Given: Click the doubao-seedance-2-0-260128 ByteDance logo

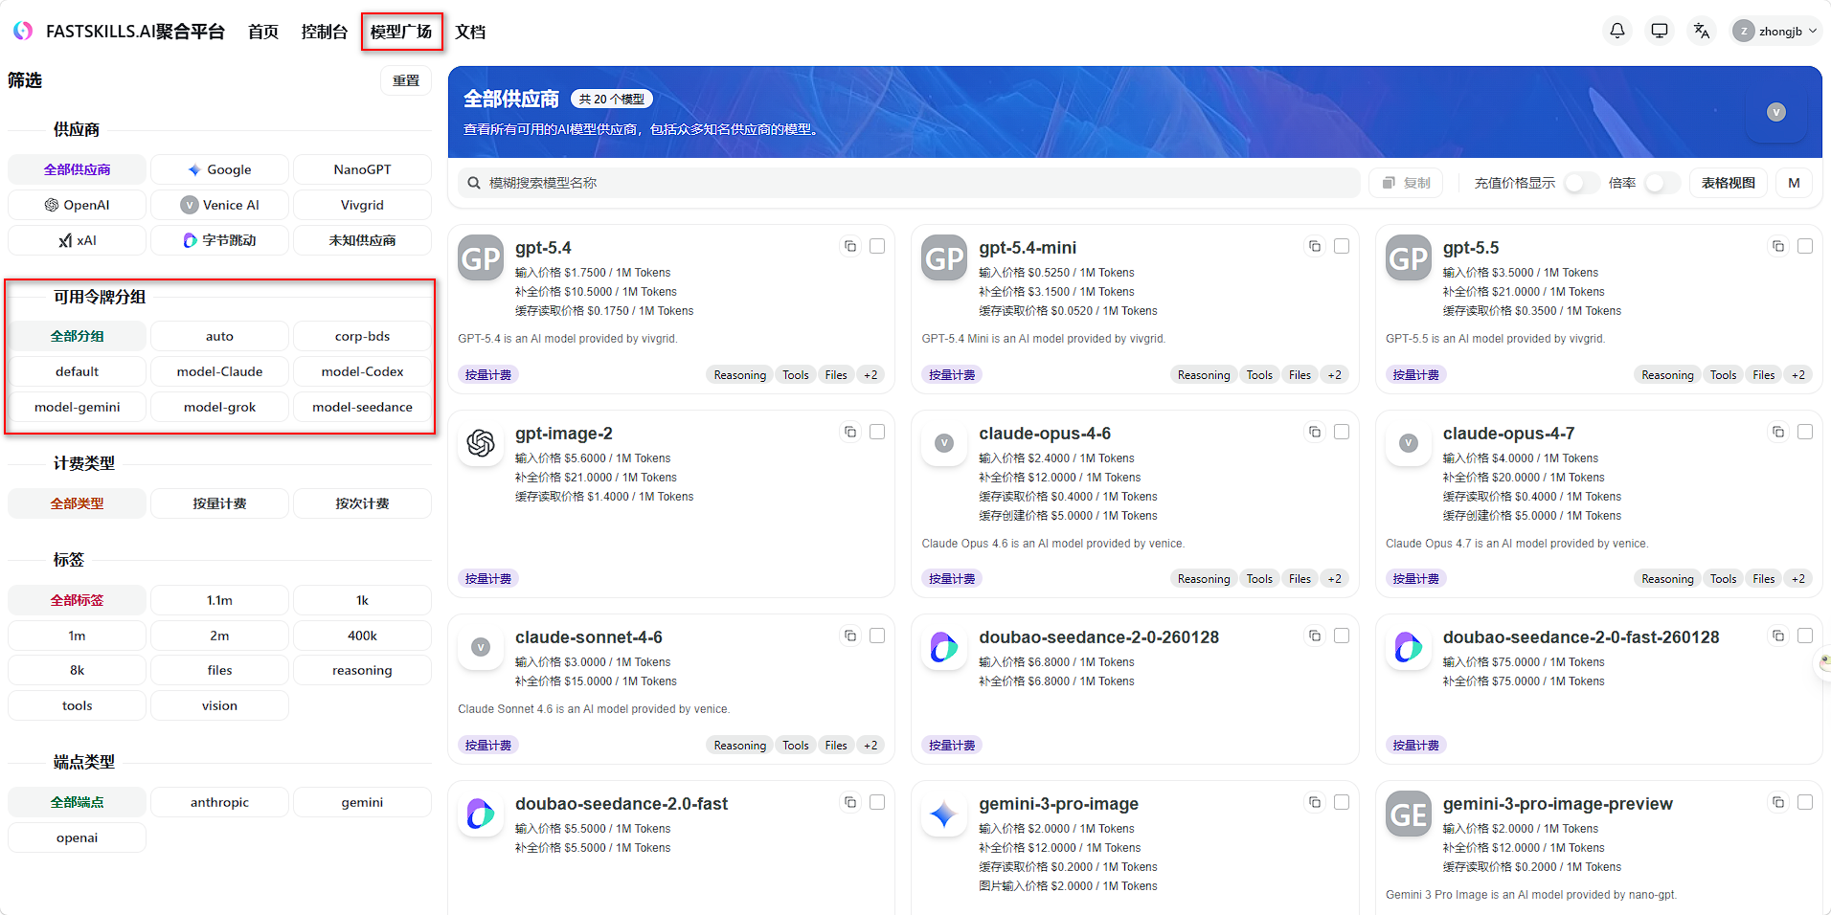Looking at the screenshot, I should pyautogui.click(x=944, y=647).
